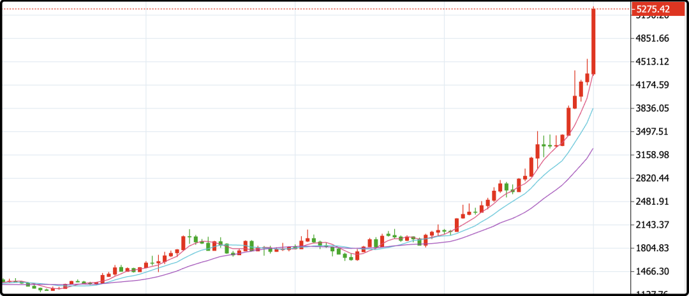Select the 3836.05 price axis label
This screenshot has height=296, width=689.
point(652,108)
